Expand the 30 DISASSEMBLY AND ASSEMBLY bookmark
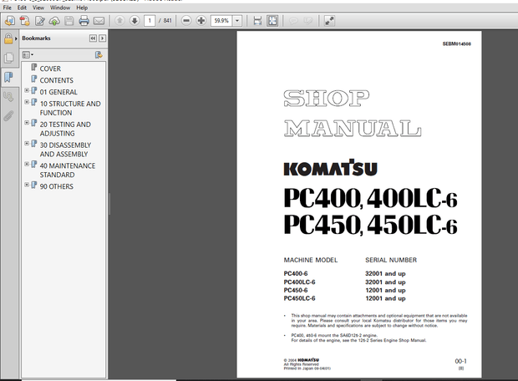This screenshot has height=381, width=518. pos(27,144)
